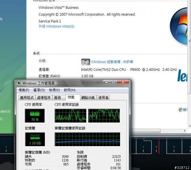
Task: Click the horizontal scrollbar in the System window
Action: (x=146, y=131)
